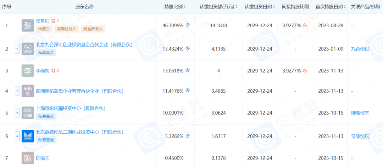Expand row 6 北京奇绩创坛 with plus button
Screen dimensions: 383x168
(17, 136)
